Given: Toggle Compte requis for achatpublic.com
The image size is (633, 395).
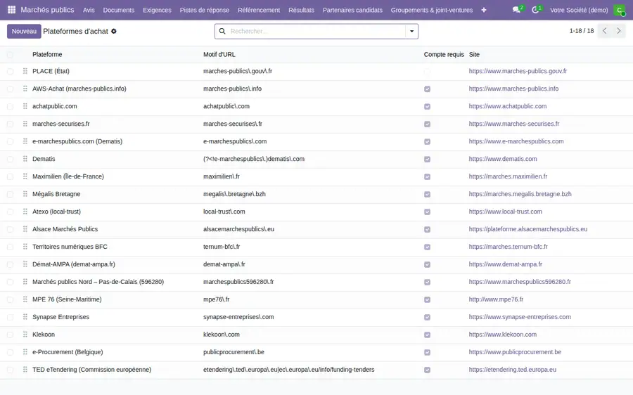Looking at the screenshot, I should [427, 107].
